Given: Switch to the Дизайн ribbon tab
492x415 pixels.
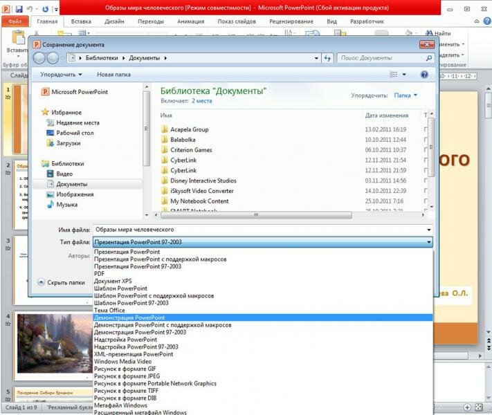Looking at the screenshot, I should pos(114,21).
